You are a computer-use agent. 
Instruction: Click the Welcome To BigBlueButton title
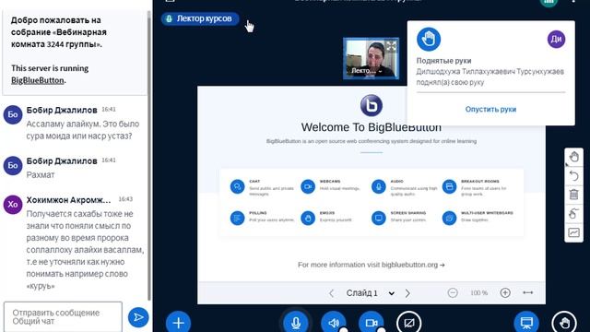pyautogui.click(x=372, y=127)
